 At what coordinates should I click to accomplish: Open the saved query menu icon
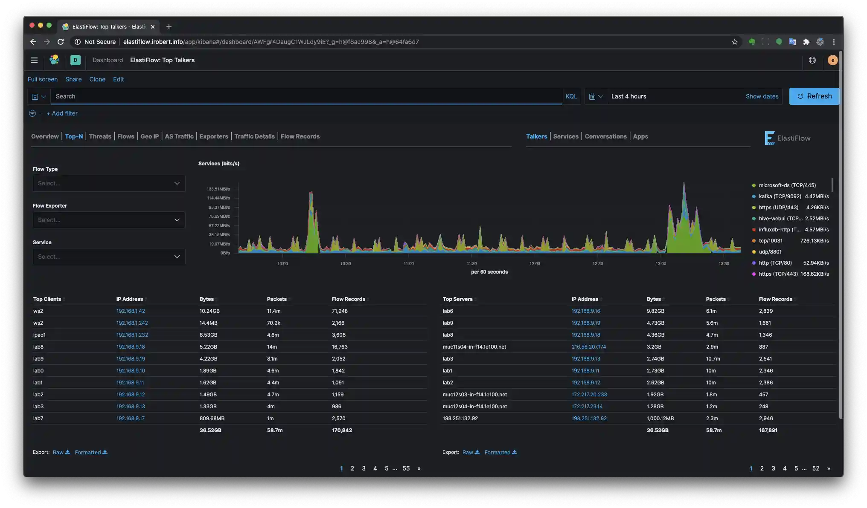(39, 96)
